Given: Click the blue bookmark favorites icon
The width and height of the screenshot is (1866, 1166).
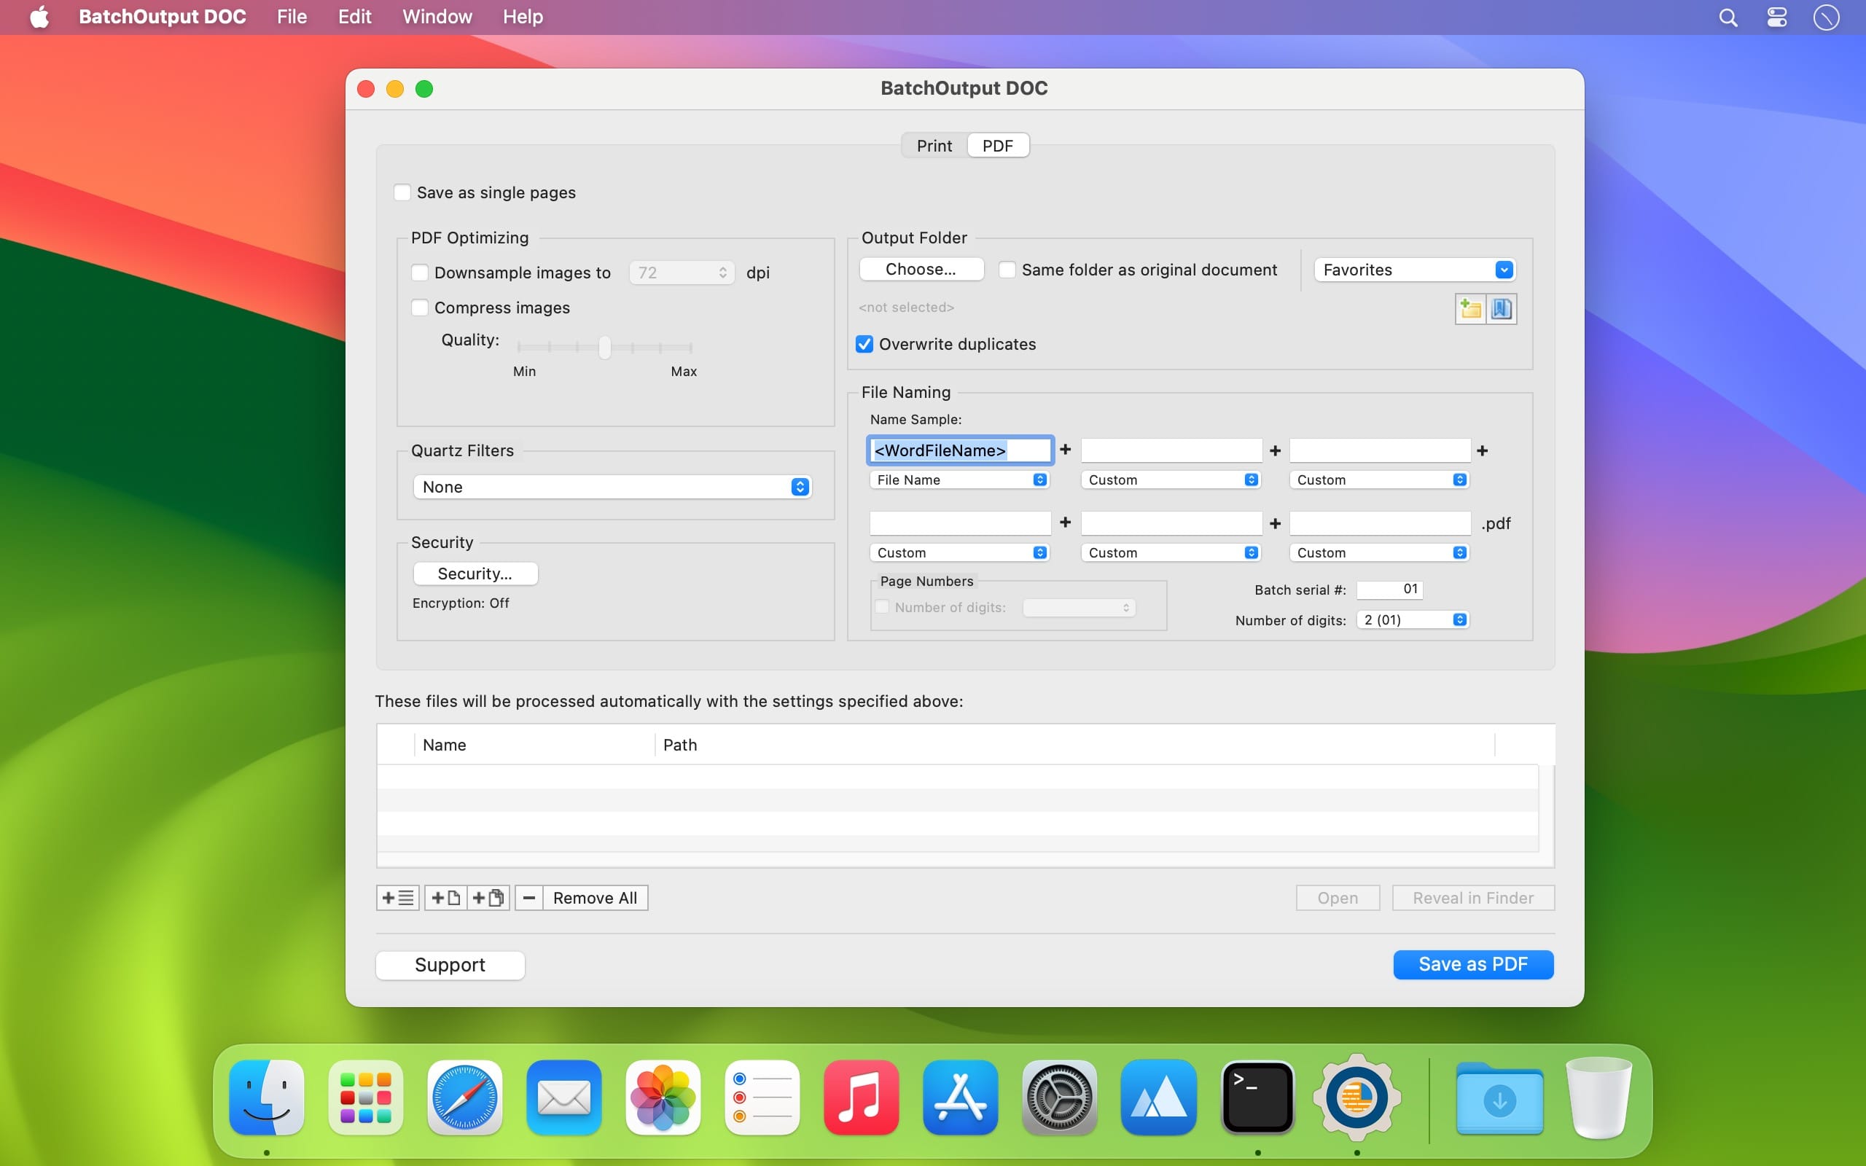Looking at the screenshot, I should tap(1502, 309).
